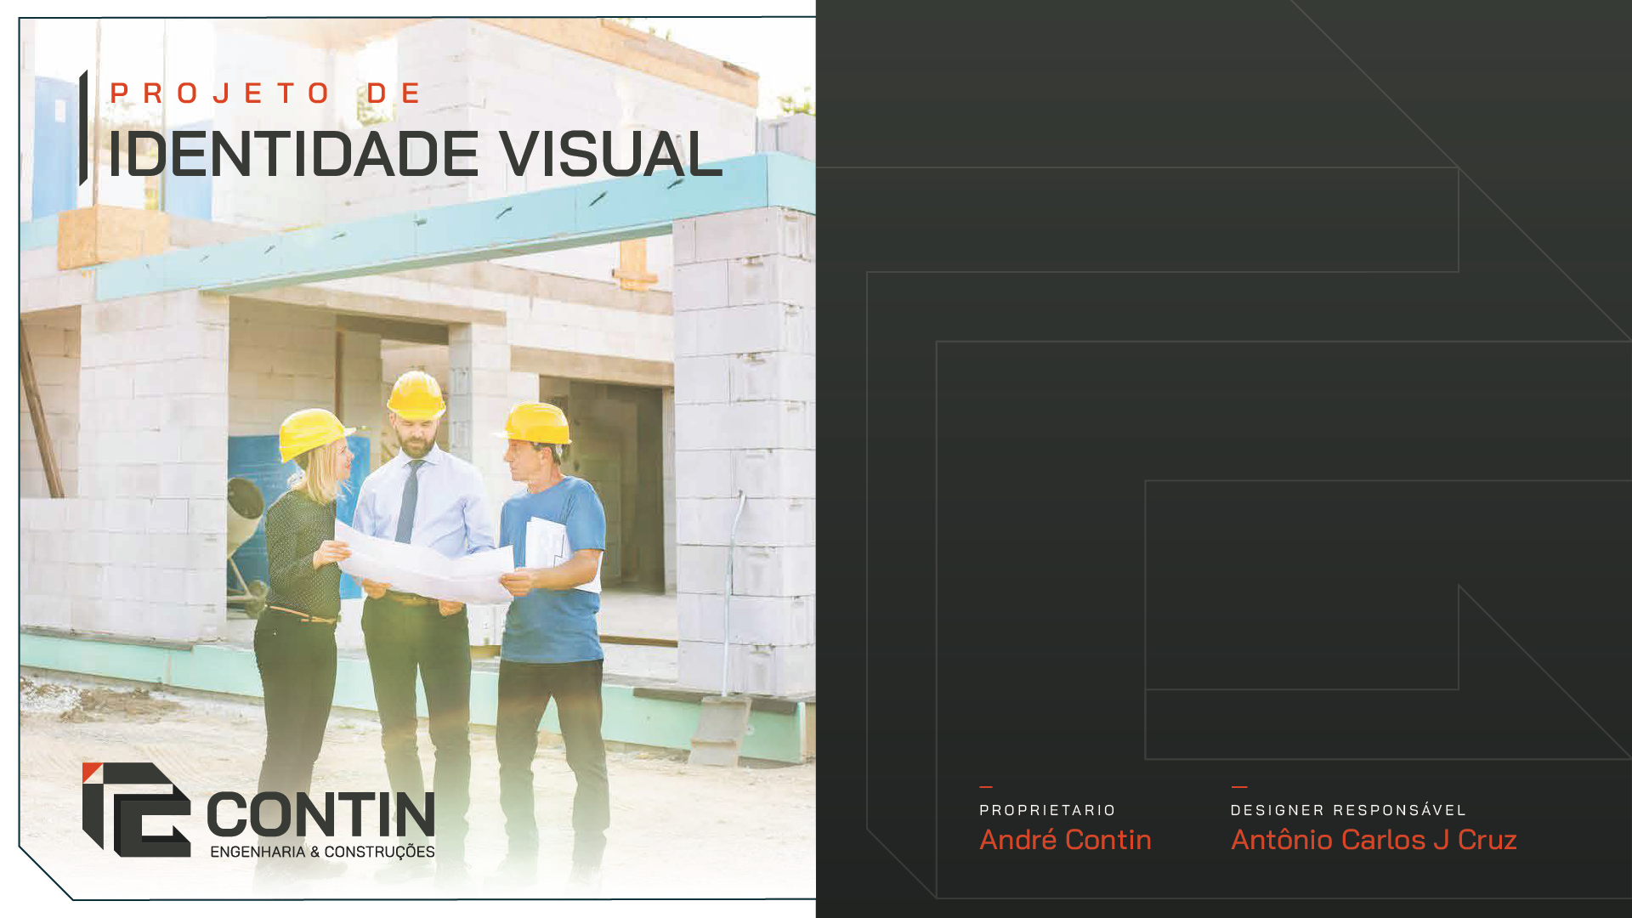This screenshot has height=918, width=1632.
Task: Click the CONTIN wordmark text
Action: 320,814
